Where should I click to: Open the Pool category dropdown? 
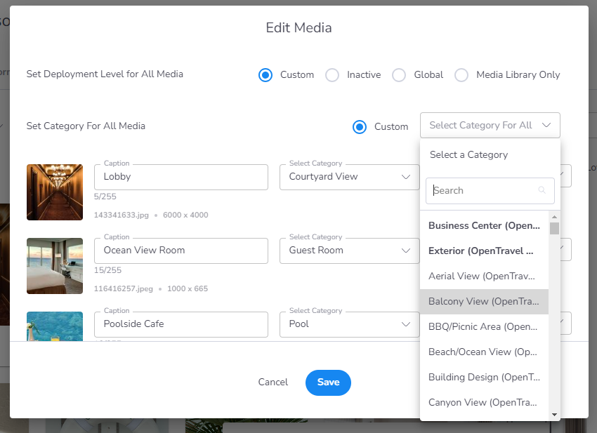(x=350, y=324)
